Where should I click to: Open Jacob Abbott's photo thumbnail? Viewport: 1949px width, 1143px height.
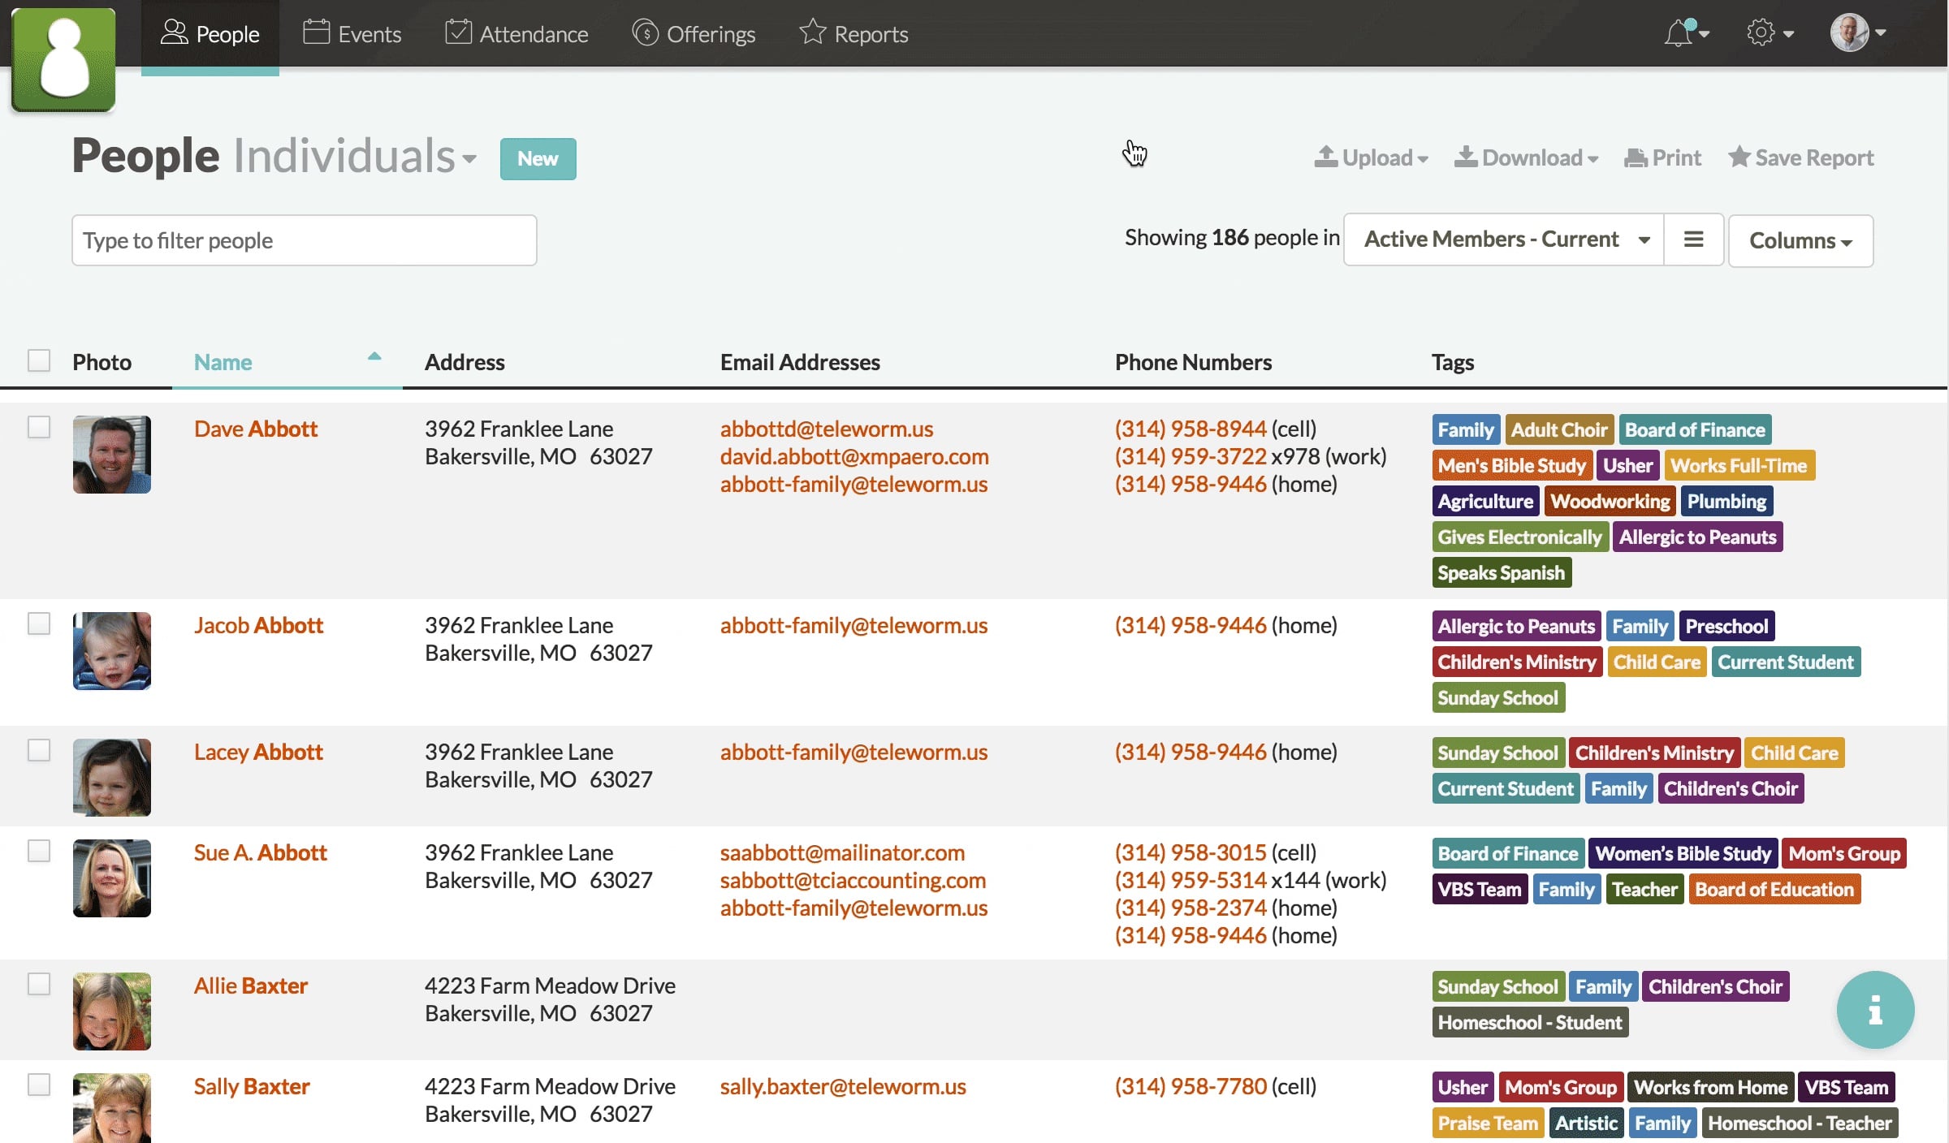click(112, 651)
